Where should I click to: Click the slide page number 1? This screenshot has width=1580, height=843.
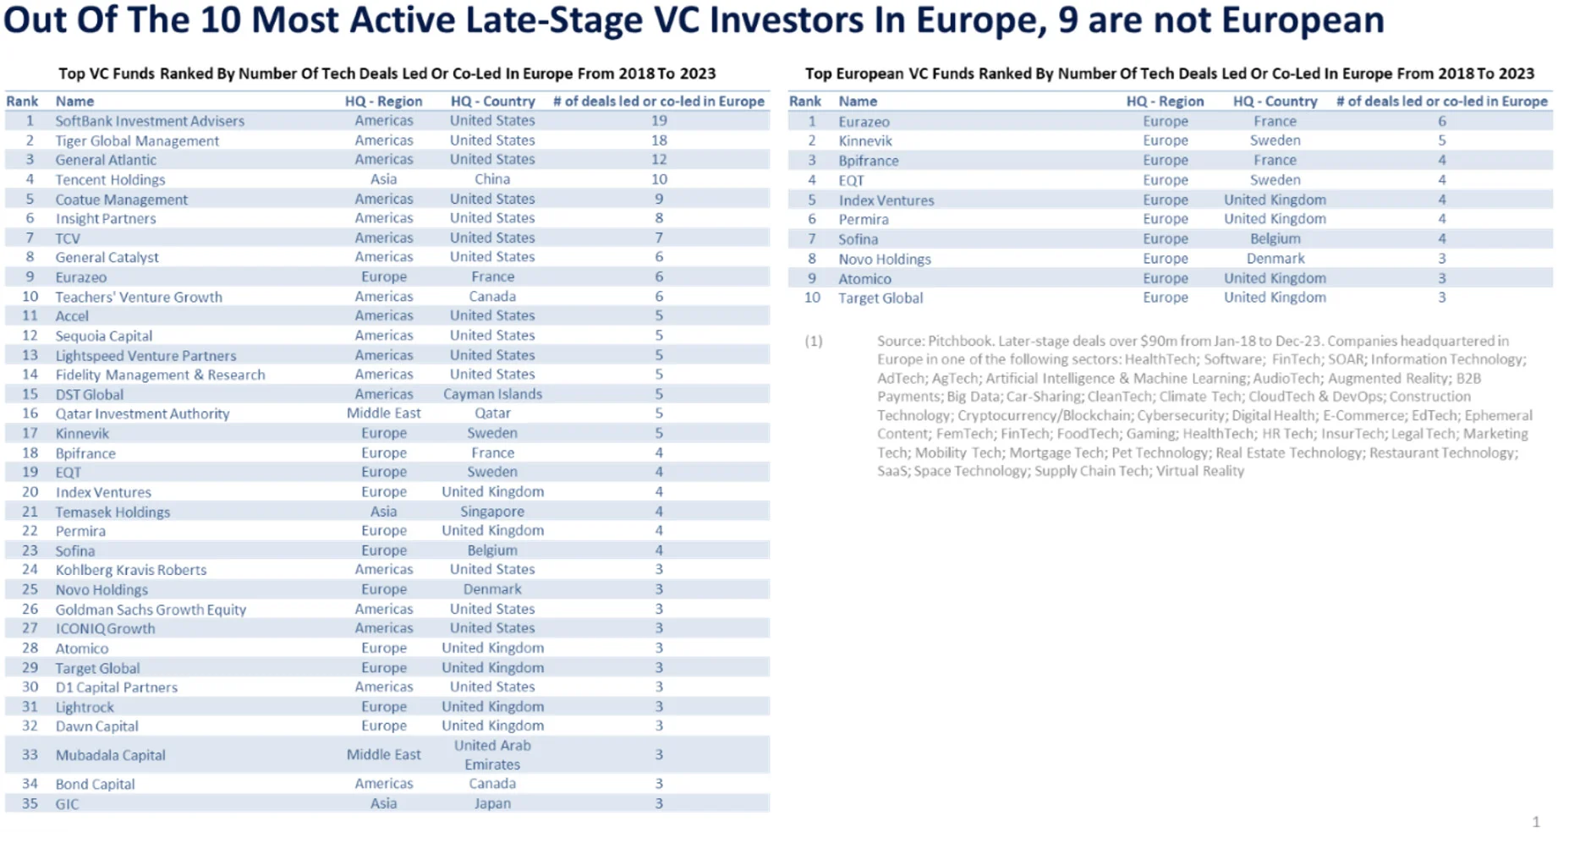(1536, 822)
